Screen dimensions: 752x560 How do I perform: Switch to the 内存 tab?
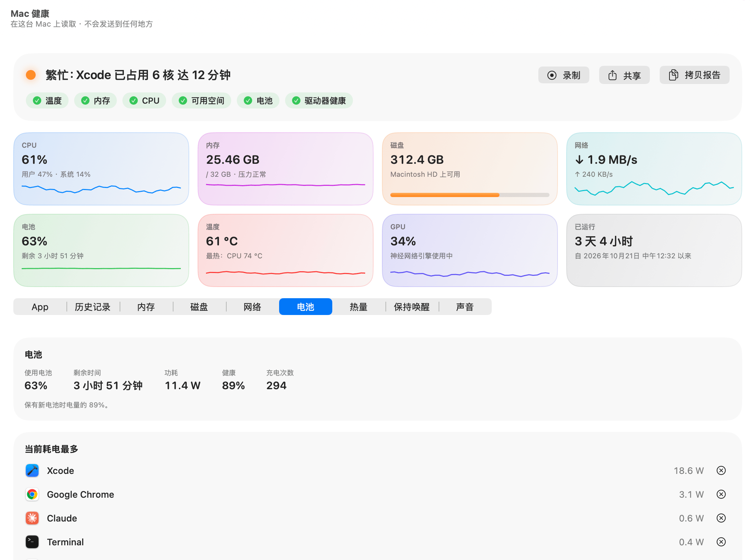tap(146, 307)
